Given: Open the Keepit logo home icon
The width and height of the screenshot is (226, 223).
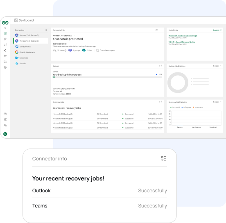Looking at the screenshot, I should tap(5, 23).
